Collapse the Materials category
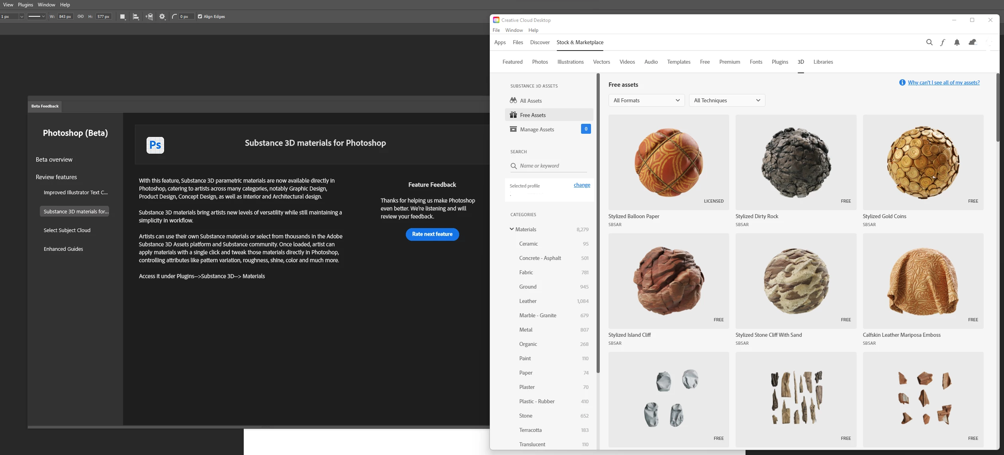 click(x=512, y=229)
